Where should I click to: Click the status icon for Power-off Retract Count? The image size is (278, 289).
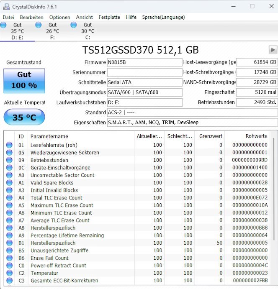[x=9, y=266]
